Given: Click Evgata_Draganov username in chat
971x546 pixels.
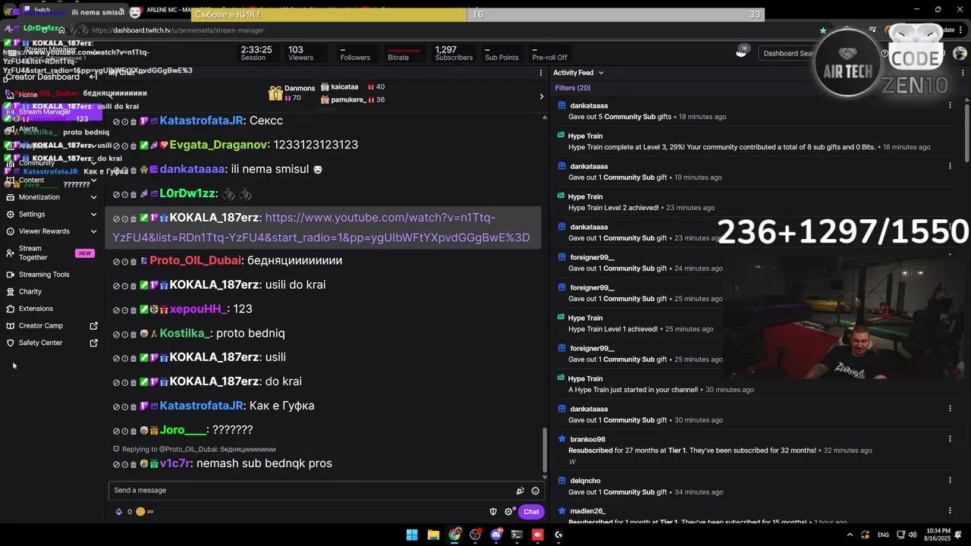Looking at the screenshot, I should [218, 145].
